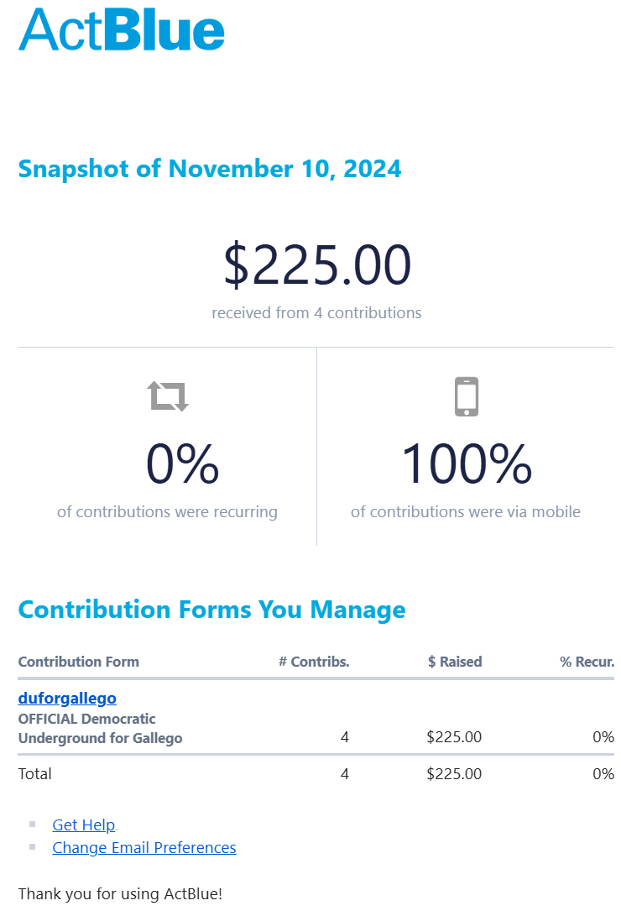Click the Snapshot of November 10, 2024 heading
Viewport: 621px width, 911px height.
[210, 169]
